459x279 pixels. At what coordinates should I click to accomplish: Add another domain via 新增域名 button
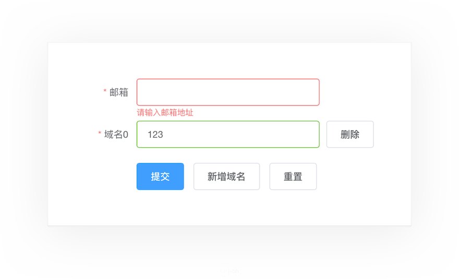(x=226, y=176)
